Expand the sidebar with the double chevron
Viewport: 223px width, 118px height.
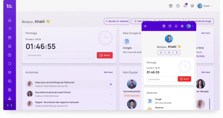pyautogui.click(x=10, y=105)
